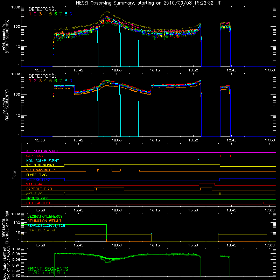The image size is (280, 280).
Task: Click DETECTORS: label in the front segments panel
Action: coord(42,9)
